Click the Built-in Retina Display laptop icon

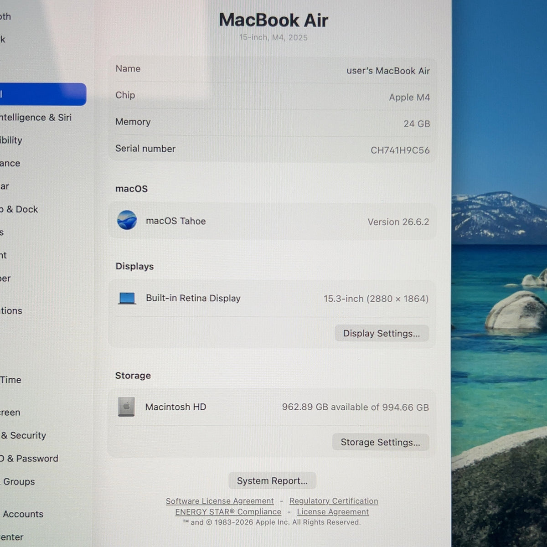click(x=127, y=299)
